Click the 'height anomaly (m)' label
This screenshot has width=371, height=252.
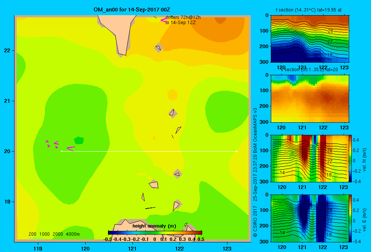(154, 226)
